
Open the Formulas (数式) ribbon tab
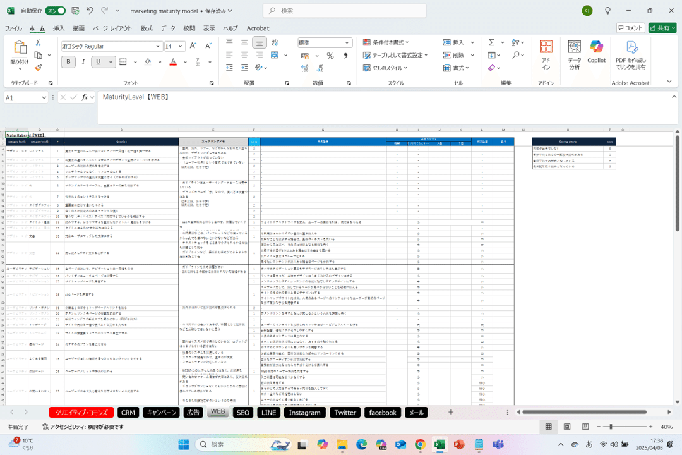(x=147, y=28)
